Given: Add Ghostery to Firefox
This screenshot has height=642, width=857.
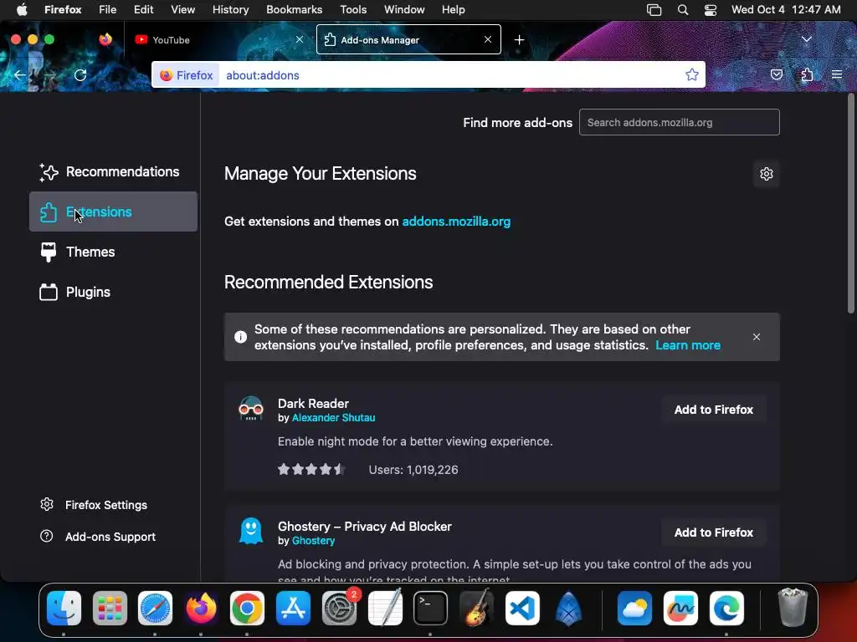Looking at the screenshot, I should (713, 532).
